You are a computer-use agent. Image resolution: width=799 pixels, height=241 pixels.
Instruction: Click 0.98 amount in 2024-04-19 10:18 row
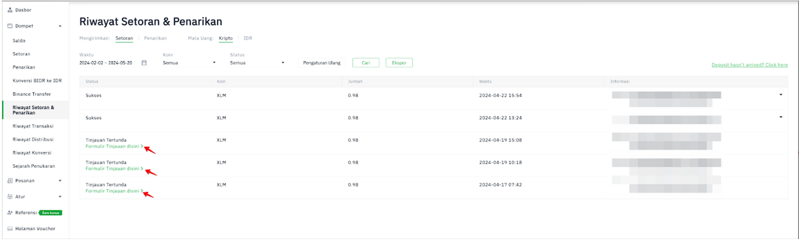(x=353, y=162)
